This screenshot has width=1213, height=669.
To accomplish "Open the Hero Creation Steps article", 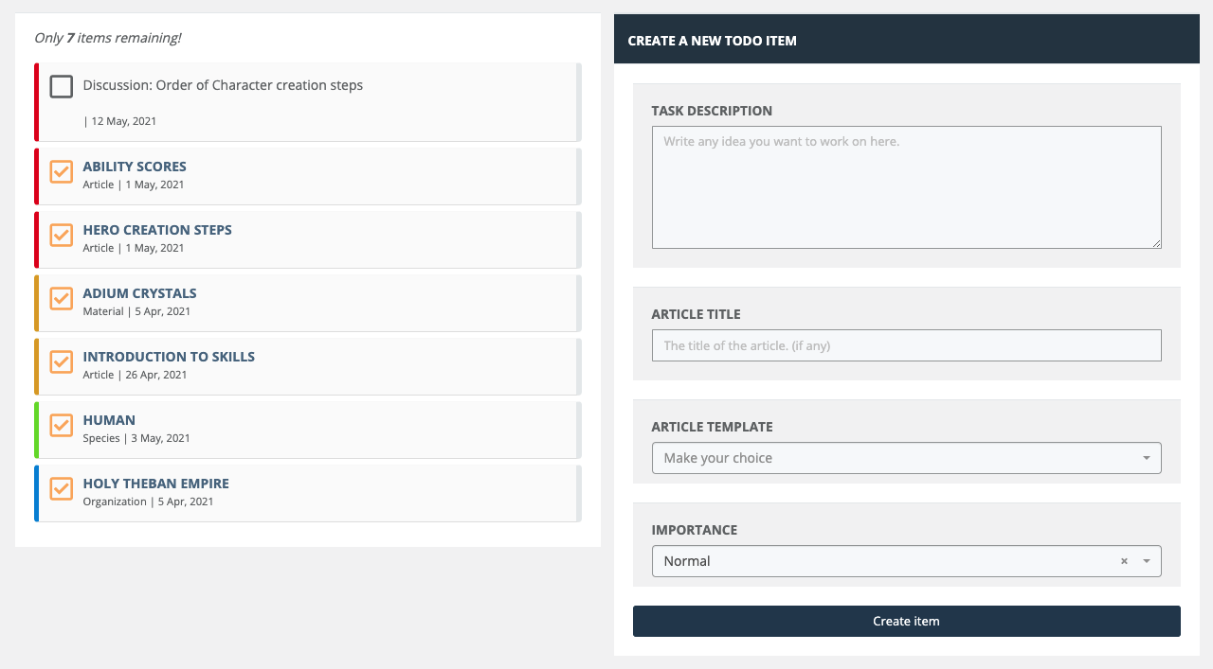I will [x=157, y=230].
